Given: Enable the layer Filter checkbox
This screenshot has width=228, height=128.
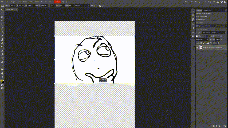Looking at the screenshot, I should pos(197,36).
